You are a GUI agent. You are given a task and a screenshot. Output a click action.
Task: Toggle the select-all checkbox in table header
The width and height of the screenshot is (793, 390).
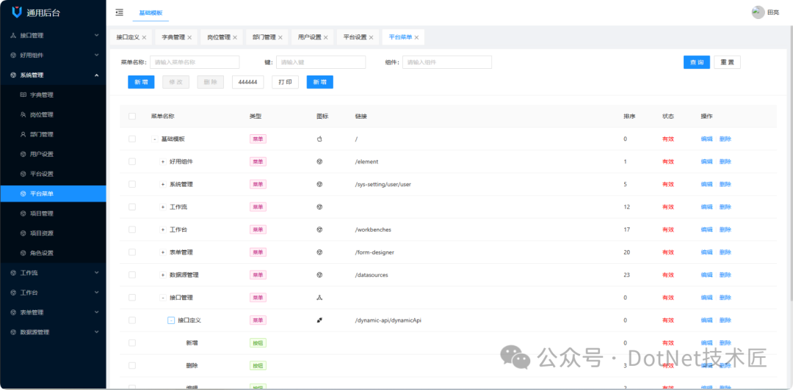[x=132, y=116]
